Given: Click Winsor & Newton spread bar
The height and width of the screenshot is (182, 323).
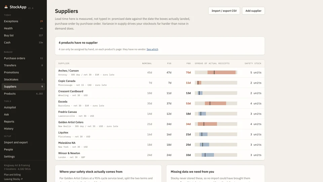Looking at the screenshot, I should click(216, 155).
